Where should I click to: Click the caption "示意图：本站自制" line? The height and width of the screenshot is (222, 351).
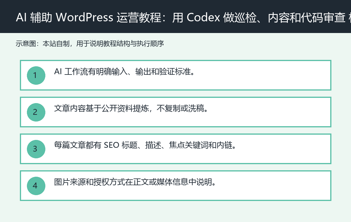pyautogui.click(x=90, y=44)
